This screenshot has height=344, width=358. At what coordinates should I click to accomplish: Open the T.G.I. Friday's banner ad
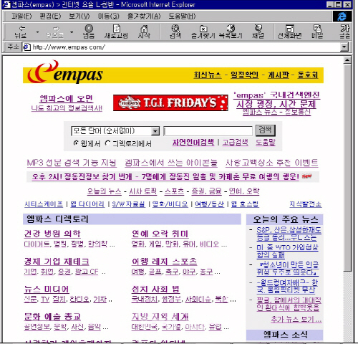click(x=170, y=102)
